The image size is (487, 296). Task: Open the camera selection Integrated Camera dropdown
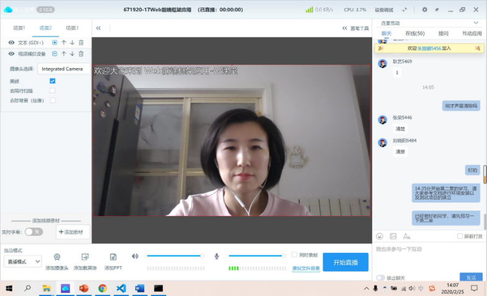(62, 69)
